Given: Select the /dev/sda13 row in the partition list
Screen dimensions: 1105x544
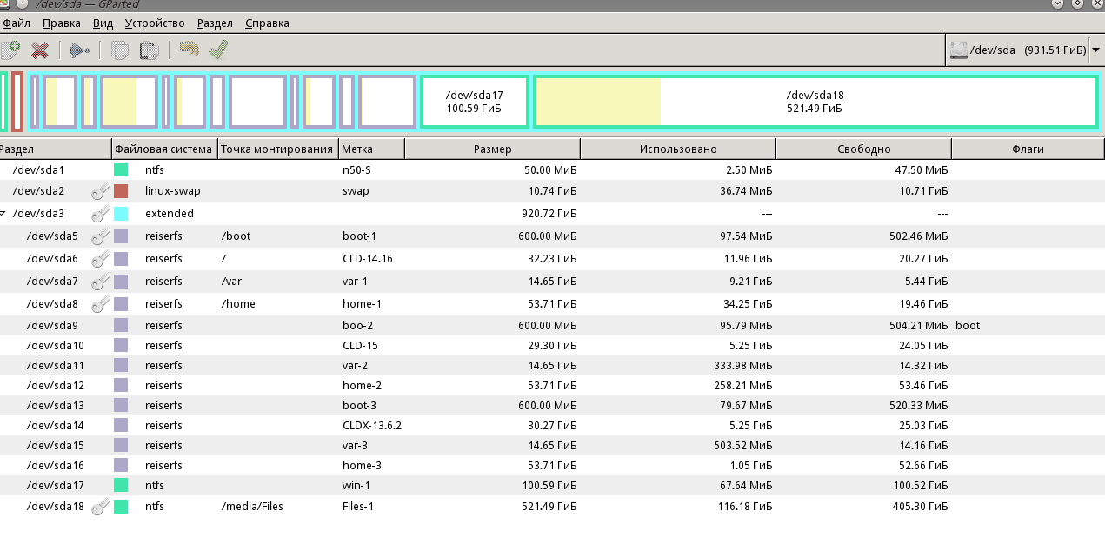Looking at the screenshot, I should click(552, 406).
